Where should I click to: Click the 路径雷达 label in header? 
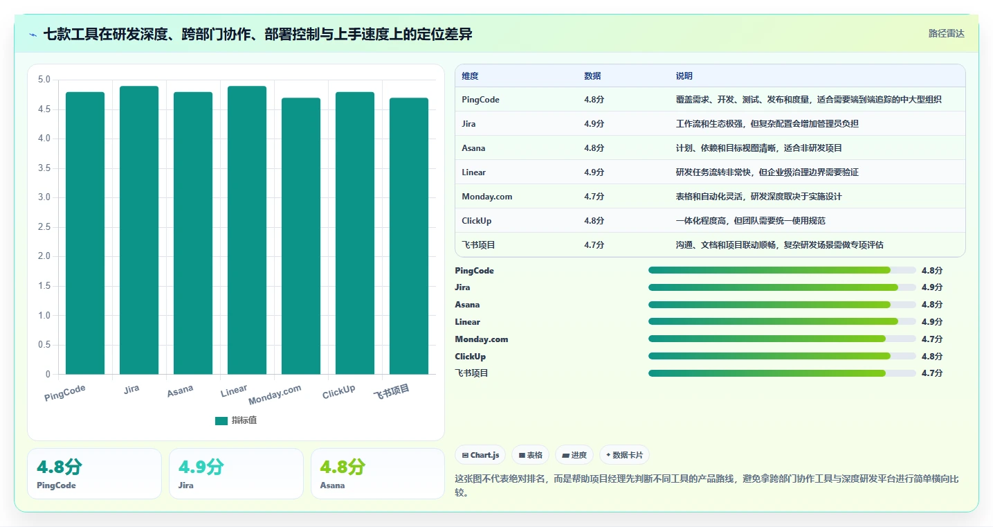click(x=946, y=33)
